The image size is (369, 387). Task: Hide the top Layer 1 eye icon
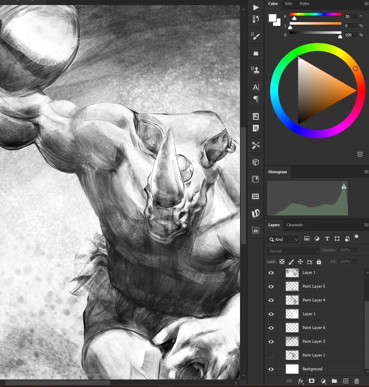coord(271,273)
